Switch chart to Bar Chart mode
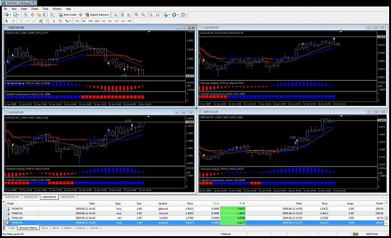Screen dimensions: 391x238 tap(116, 15)
